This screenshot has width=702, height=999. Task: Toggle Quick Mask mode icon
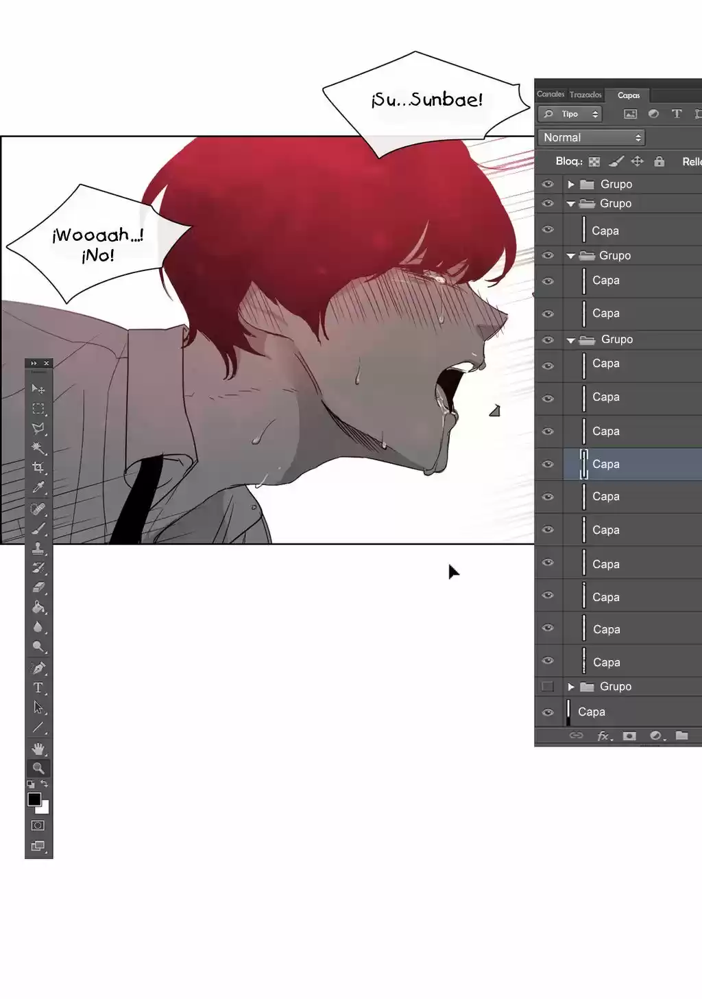[x=38, y=825]
